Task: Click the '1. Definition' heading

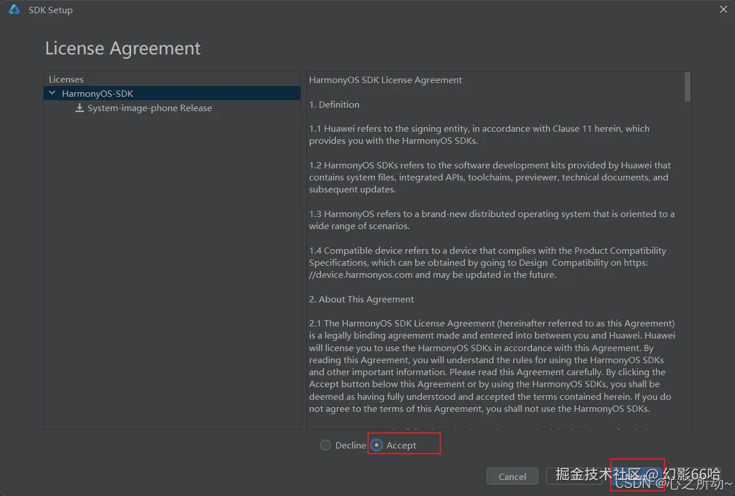Action: click(x=334, y=104)
